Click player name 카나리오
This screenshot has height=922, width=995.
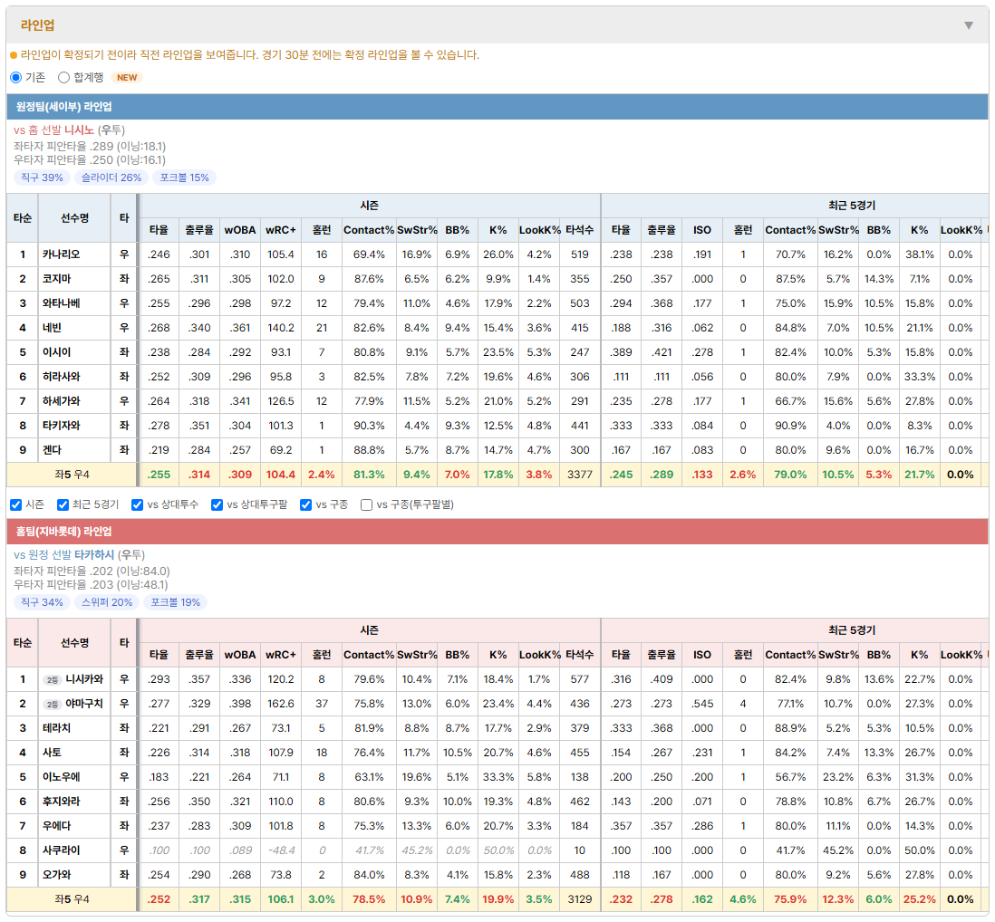[62, 255]
